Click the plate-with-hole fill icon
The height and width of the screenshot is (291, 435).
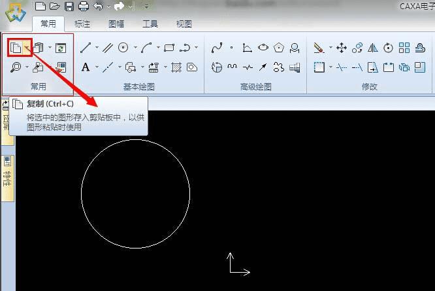pyautogui.click(x=192, y=67)
